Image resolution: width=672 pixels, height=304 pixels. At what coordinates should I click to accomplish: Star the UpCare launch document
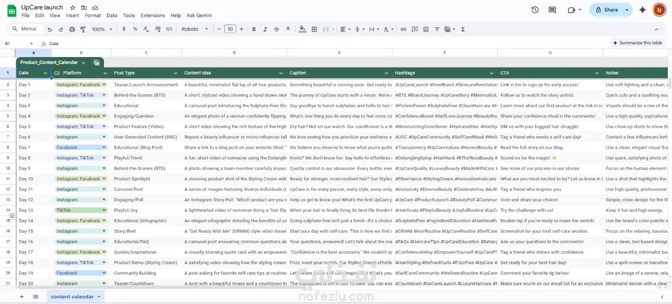click(x=73, y=8)
